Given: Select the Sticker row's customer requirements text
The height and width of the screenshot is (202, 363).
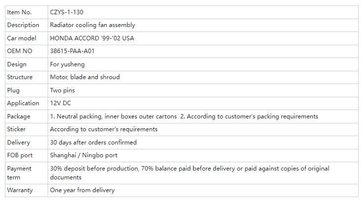Looking at the screenshot, I should [104, 129].
